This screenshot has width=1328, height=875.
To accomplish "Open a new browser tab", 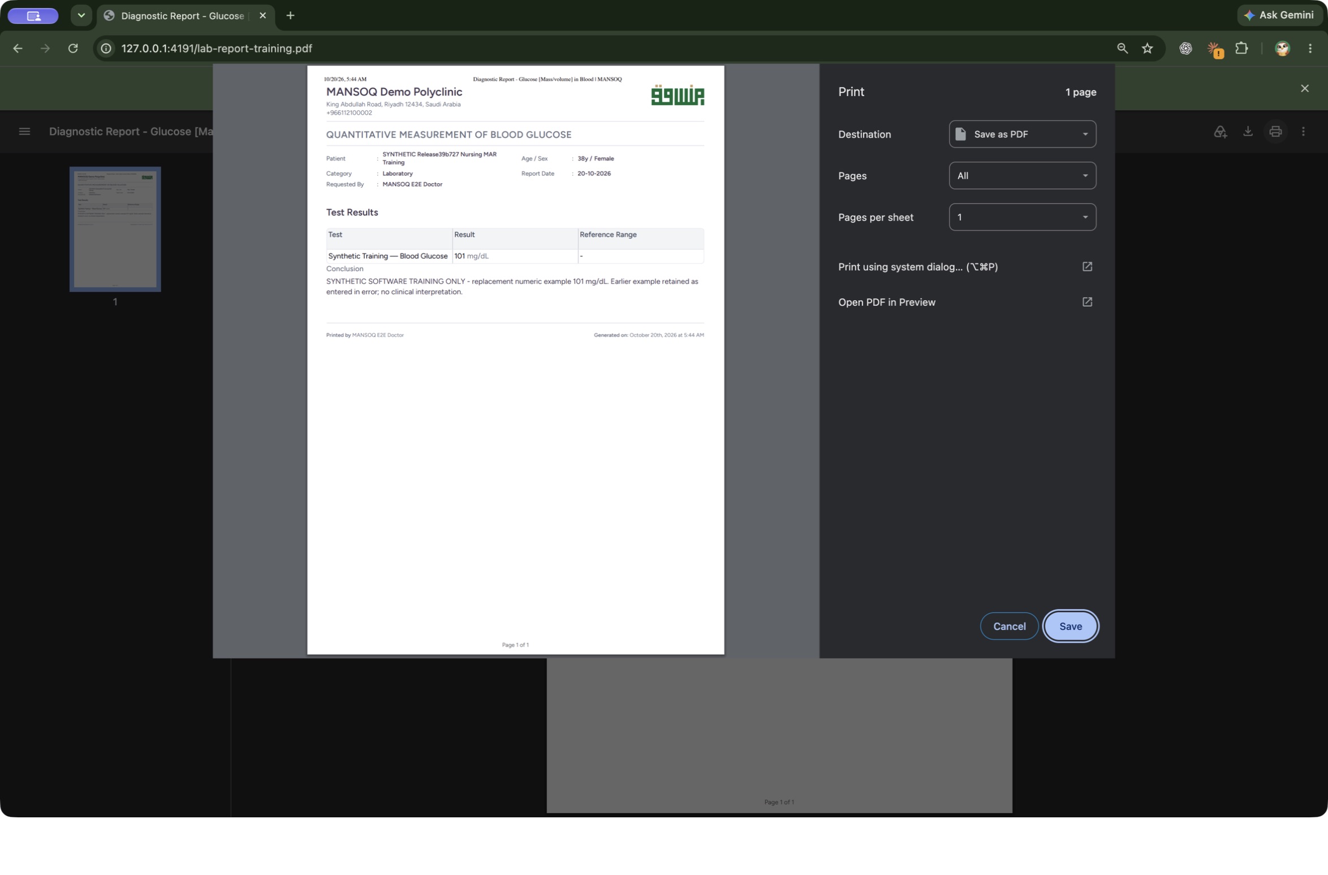I will tap(290, 16).
